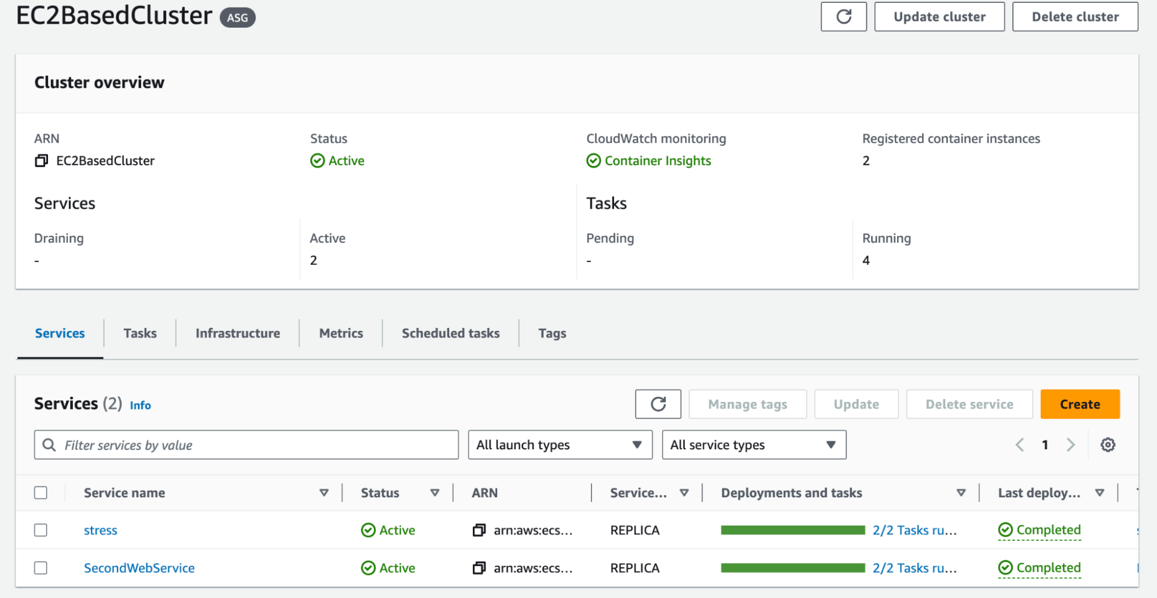Go to next page of services

pyautogui.click(x=1070, y=445)
